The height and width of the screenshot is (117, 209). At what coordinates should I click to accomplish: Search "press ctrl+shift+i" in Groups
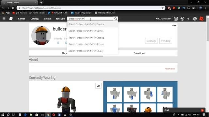(92, 44)
